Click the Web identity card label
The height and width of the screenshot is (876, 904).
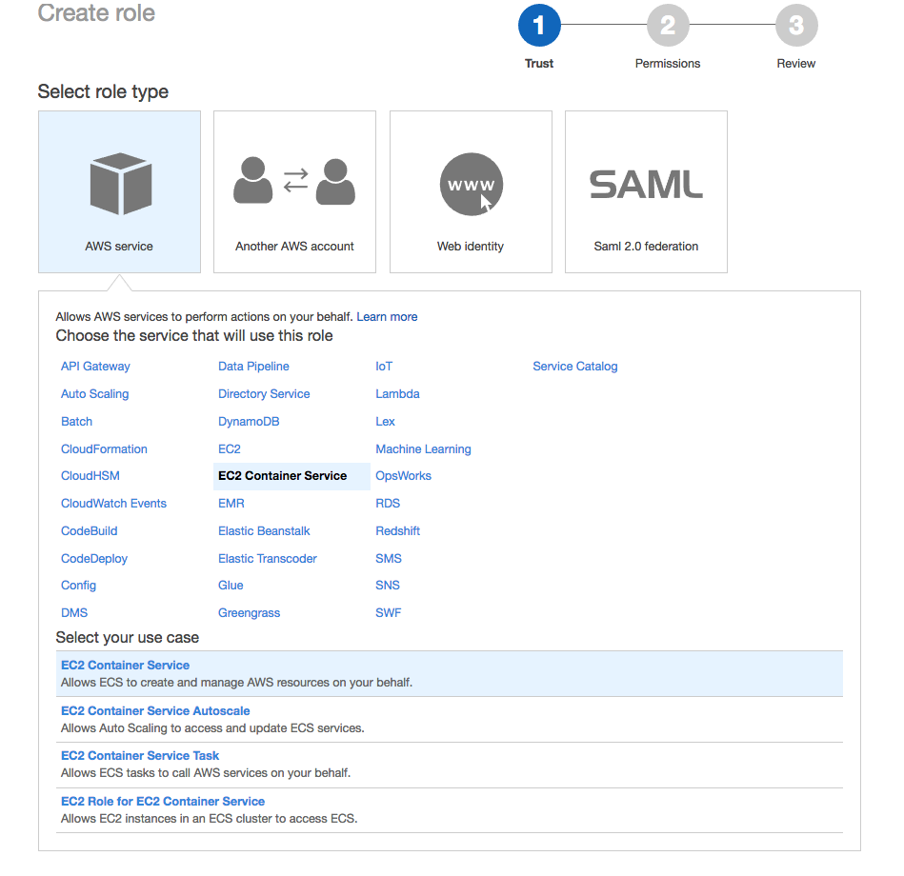click(471, 247)
